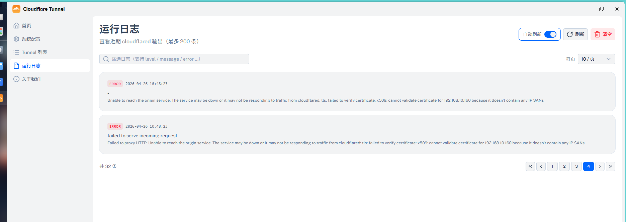Screen dimensions: 626x222
Task: Click the home icon beside 首页
Action: point(16,26)
